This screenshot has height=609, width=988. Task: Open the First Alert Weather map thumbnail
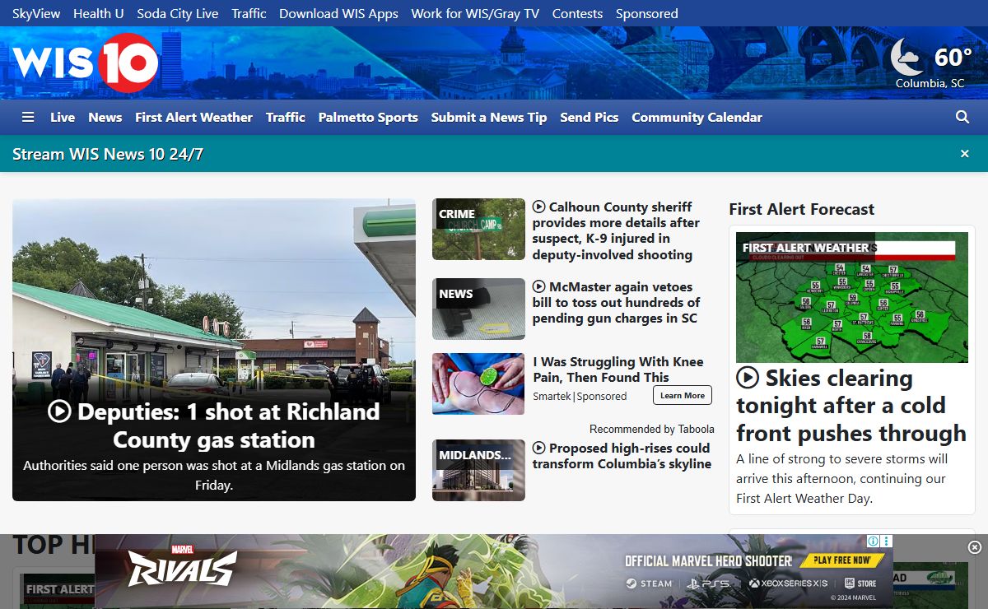pyautogui.click(x=852, y=297)
